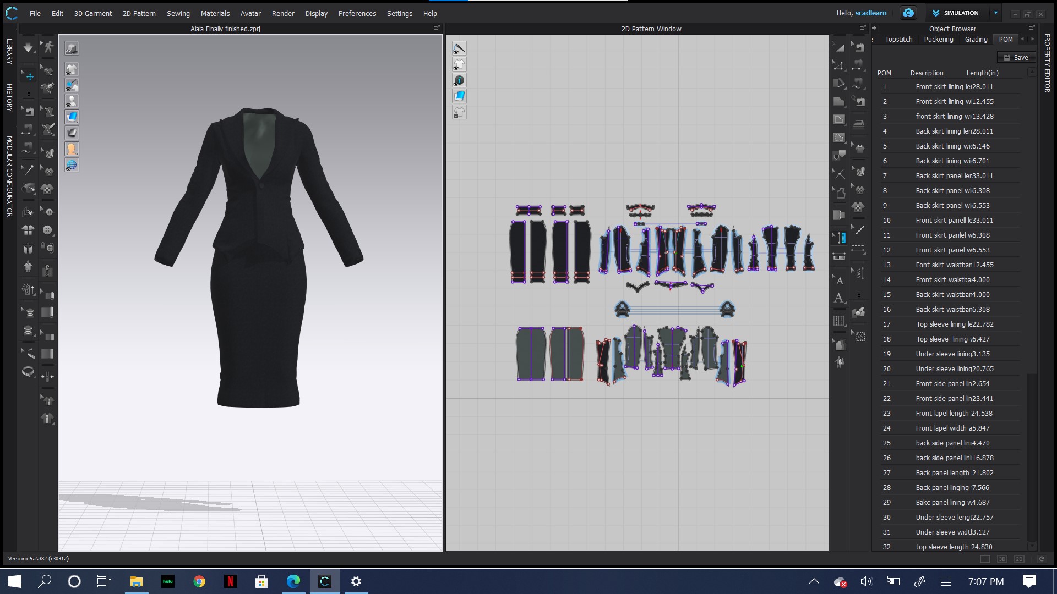
Task: Click the tape measure icon in left toolbar
Action: (x=28, y=372)
